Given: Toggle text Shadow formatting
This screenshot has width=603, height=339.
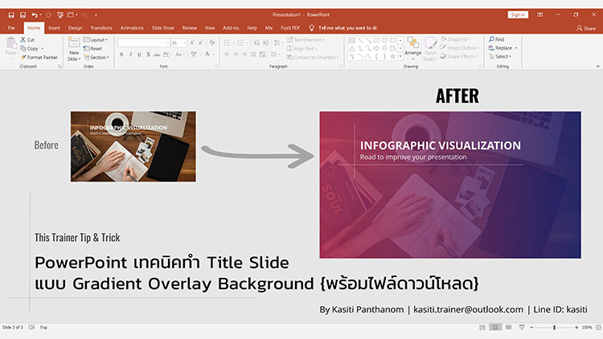Looking at the screenshot, I should click(148, 55).
